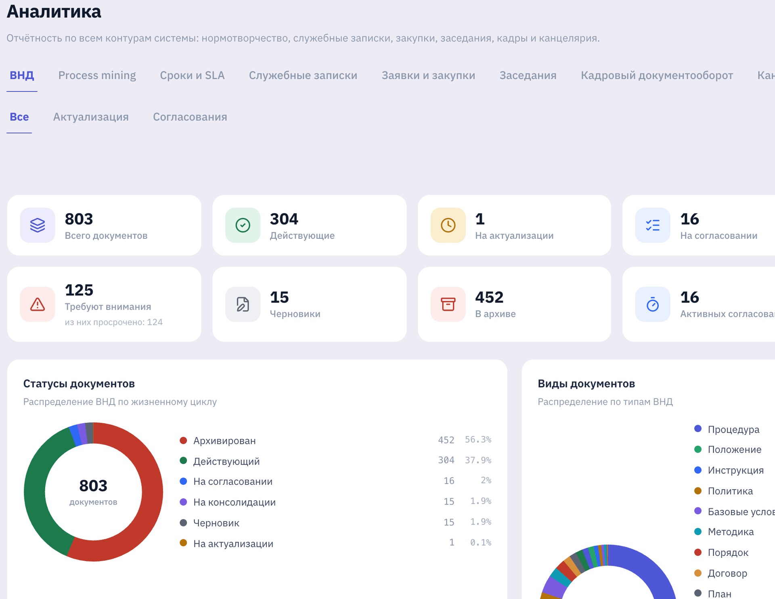Click the layers icon for total documents

click(38, 225)
